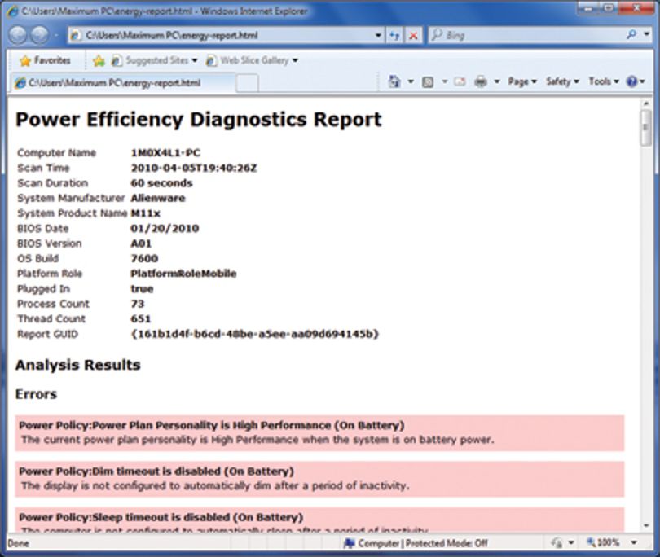Select the energy-report.html tab
Viewport: 660px width, 557px height.
click(123, 83)
